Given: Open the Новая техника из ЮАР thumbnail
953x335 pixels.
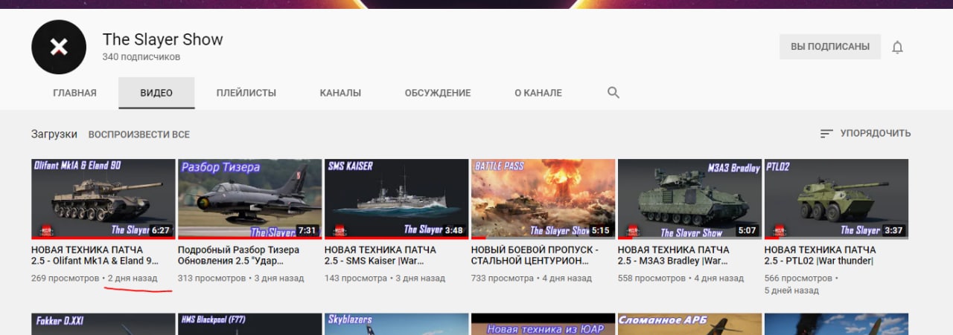Looking at the screenshot, I should pyautogui.click(x=544, y=324).
